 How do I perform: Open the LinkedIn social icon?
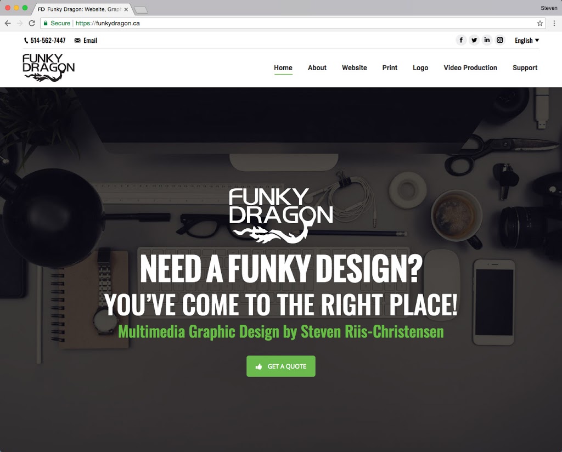(487, 40)
